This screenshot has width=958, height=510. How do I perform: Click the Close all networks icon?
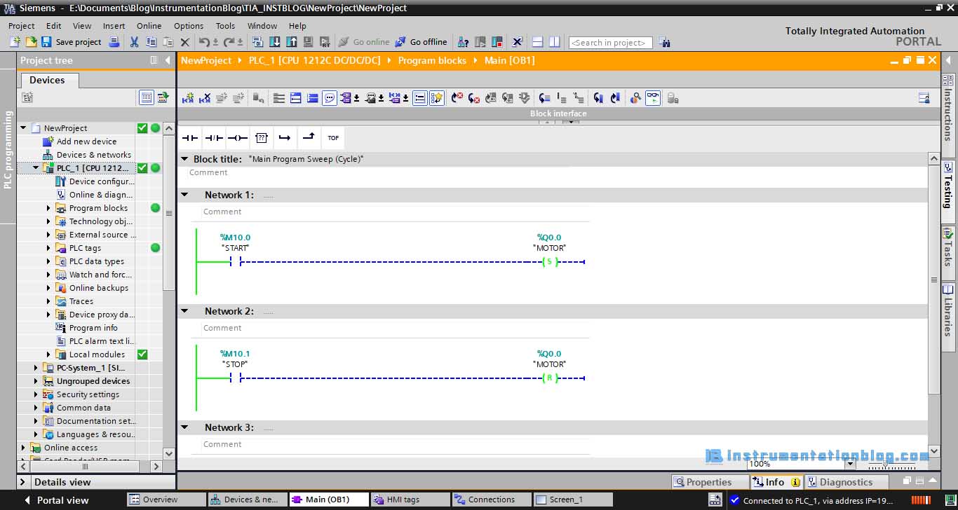[313, 98]
